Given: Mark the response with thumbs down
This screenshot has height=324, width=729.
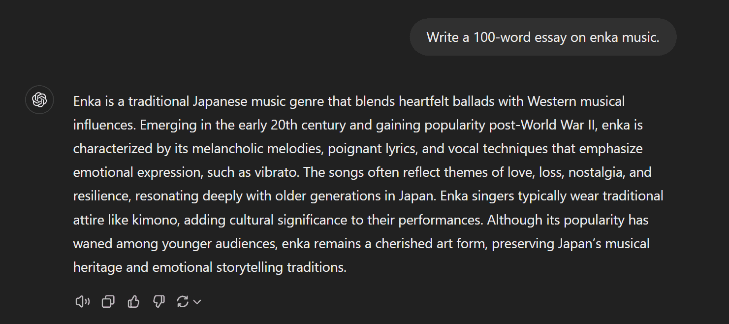Looking at the screenshot, I should (158, 301).
